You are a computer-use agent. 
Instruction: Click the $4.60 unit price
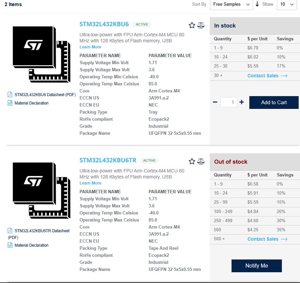253,220
